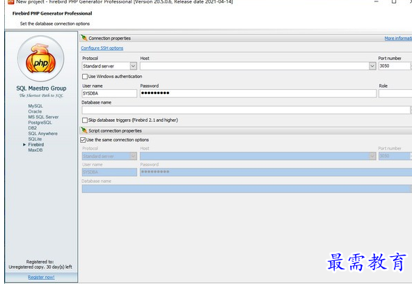
Task: Click the Connection properties section icon
Action: tap(84, 38)
